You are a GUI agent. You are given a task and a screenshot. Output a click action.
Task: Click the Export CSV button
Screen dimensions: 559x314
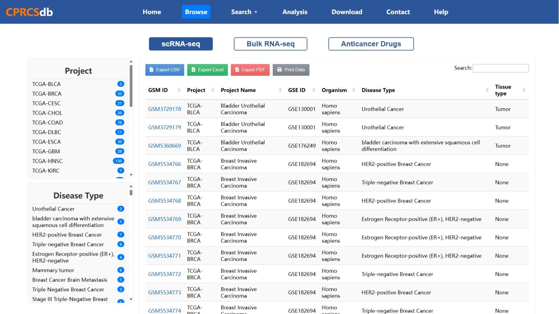pos(164,70)
